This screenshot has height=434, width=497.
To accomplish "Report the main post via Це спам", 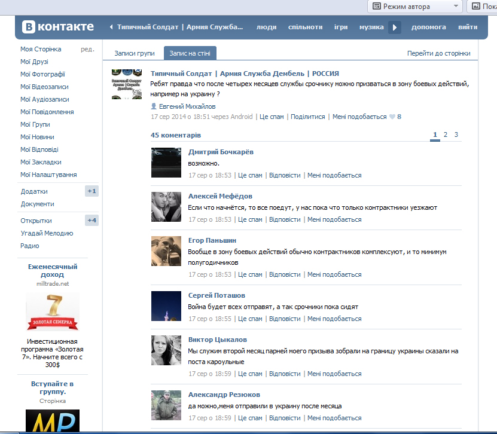I will click(272, 117).
